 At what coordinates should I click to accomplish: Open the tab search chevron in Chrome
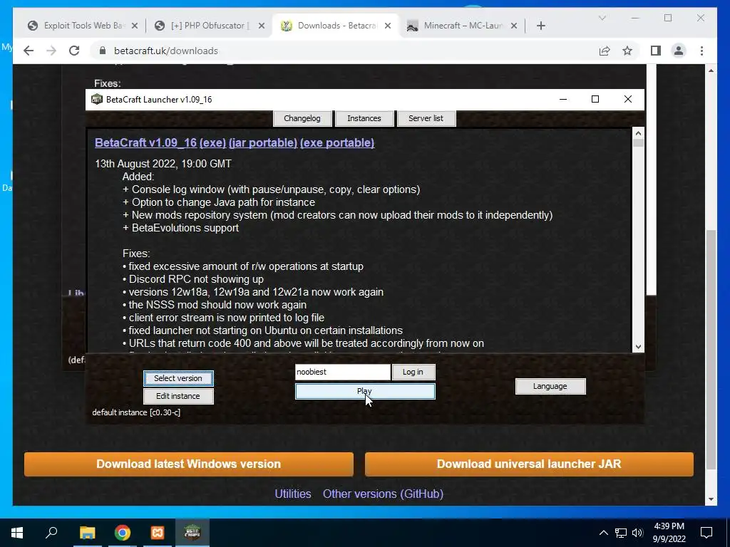(x=602, y=18)
